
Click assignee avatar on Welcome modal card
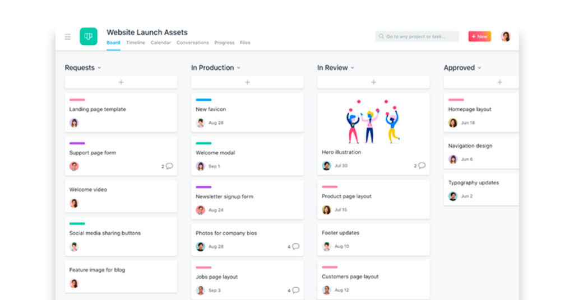200,166
